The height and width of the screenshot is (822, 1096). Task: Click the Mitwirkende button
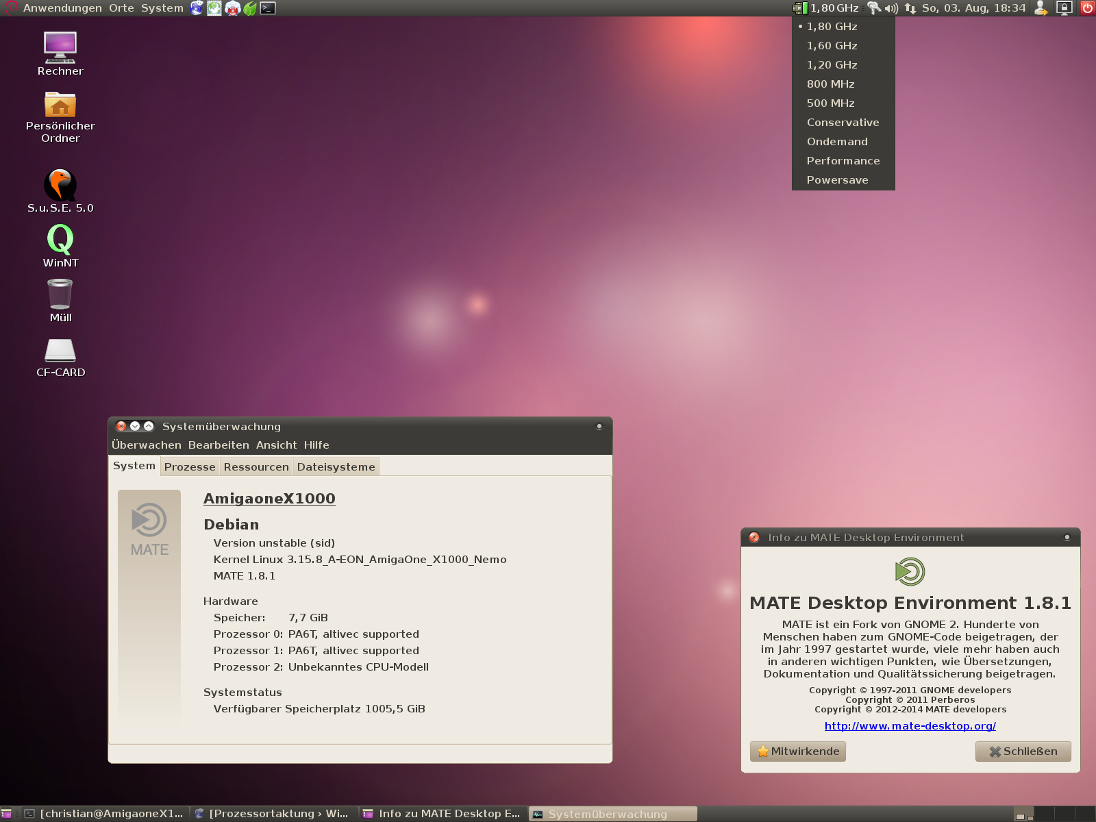798,751
